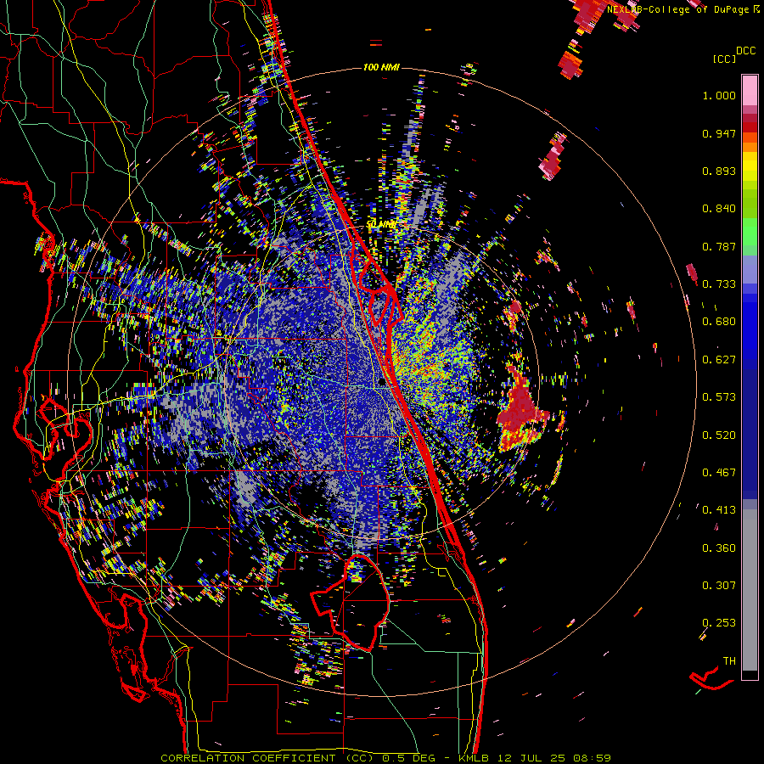Select the 0.307 legend value
The height and width of the screenshot is (764, 764).
tap(719, 586)
